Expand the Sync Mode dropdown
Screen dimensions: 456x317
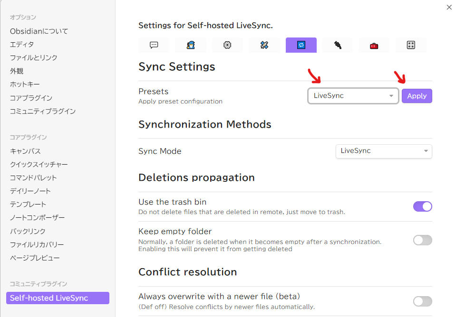(x=384, y=151)
